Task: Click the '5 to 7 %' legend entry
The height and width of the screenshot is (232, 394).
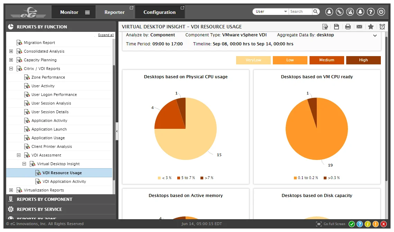Action: [x=186, y=178]
